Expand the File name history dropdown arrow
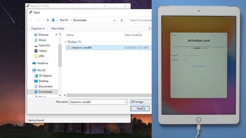246x138 pixels. pos(125,102)
